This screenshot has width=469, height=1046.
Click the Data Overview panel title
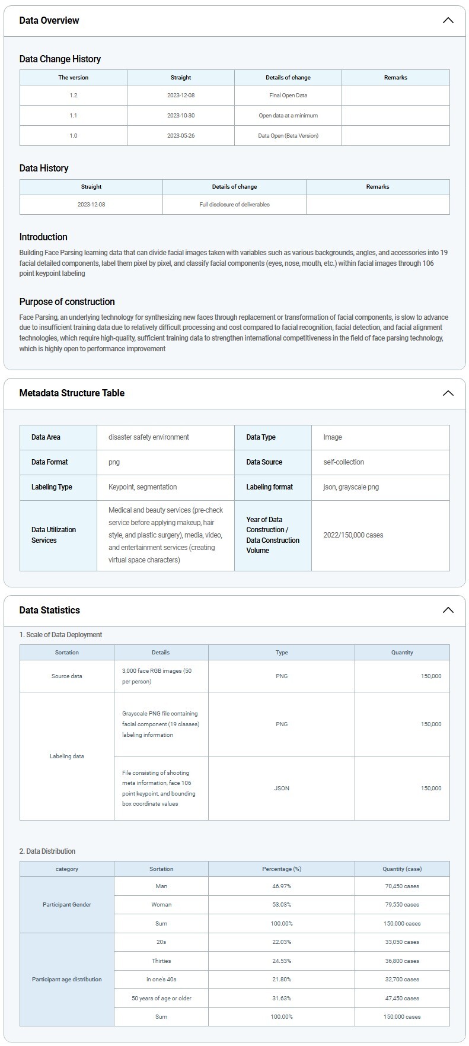tap(49, 21)
